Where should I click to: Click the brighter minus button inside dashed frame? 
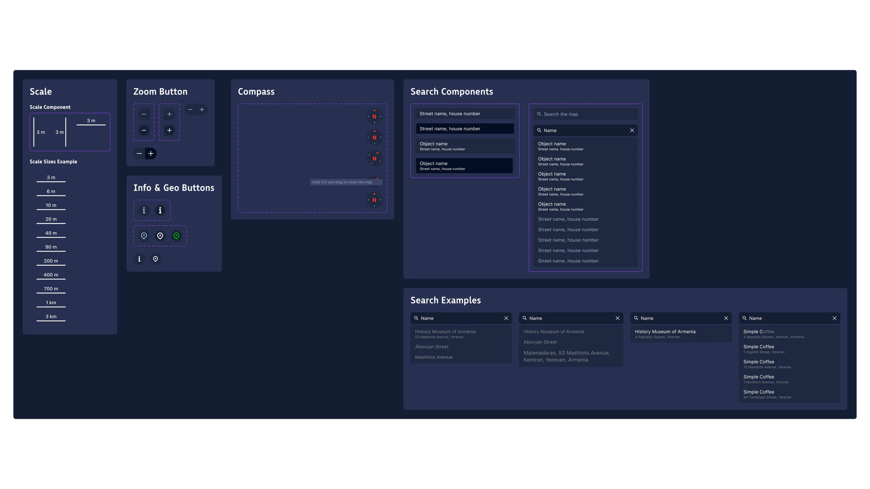point(144,130)
